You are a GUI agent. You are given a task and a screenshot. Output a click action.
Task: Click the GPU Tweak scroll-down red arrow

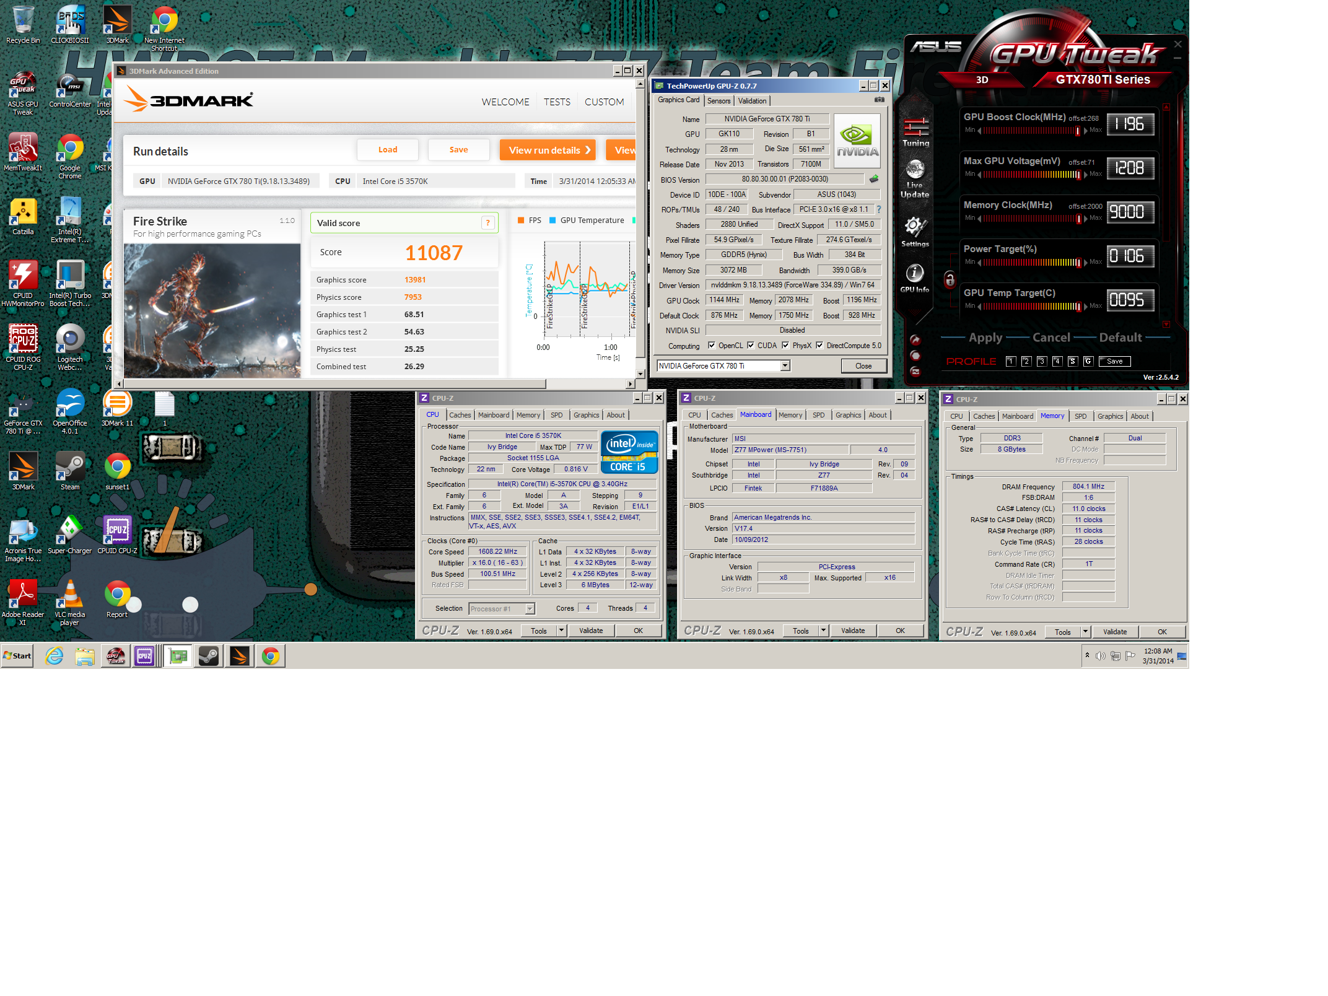[x=1166, y=325]
